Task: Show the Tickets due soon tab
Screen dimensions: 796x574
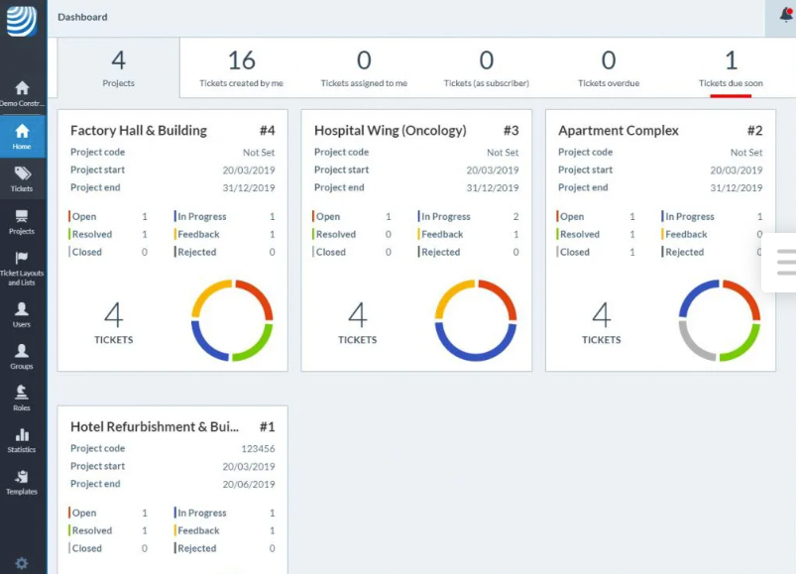Action: (731, 68)
